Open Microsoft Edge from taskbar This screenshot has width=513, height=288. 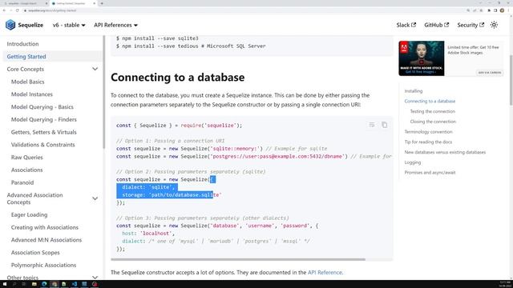pos(44,284)
